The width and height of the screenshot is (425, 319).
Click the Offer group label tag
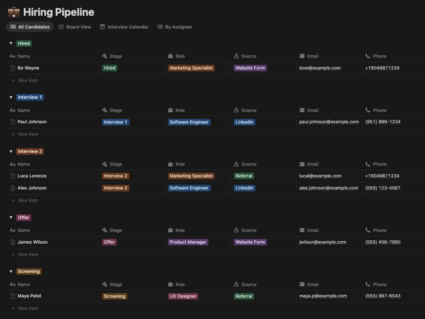point(23,217)
